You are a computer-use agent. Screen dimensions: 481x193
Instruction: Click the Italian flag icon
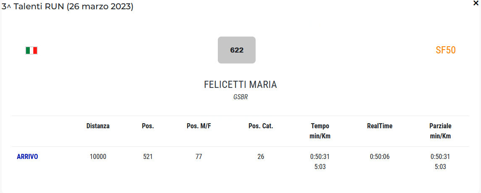point(31,50)
